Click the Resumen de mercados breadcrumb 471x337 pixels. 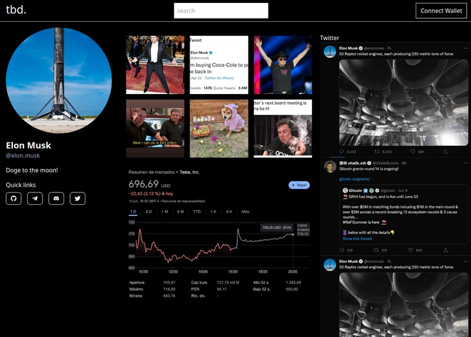point(151,172)
